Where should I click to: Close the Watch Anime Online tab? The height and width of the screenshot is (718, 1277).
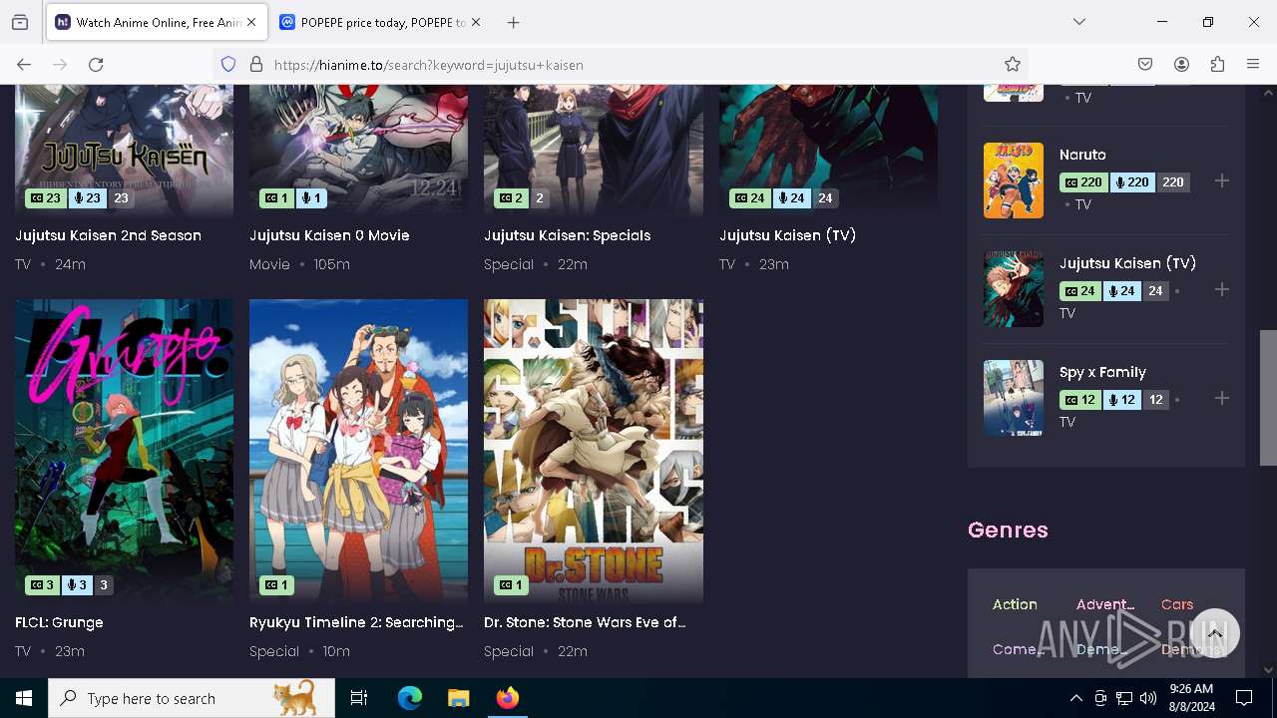[x=251, y=22]
